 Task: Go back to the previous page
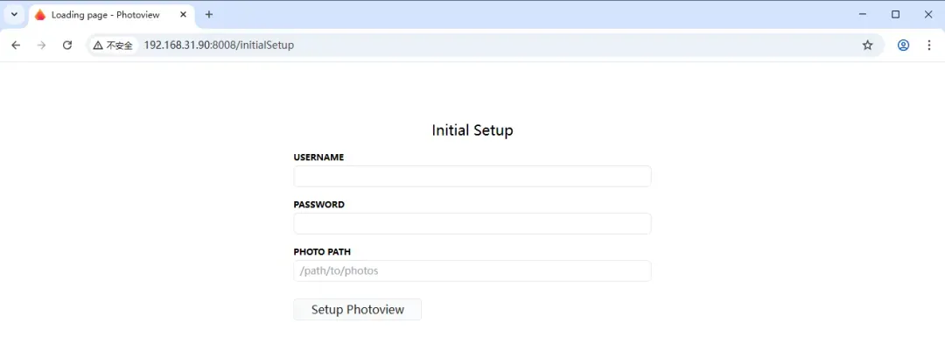pyautogui.click(x=16, y=46)
